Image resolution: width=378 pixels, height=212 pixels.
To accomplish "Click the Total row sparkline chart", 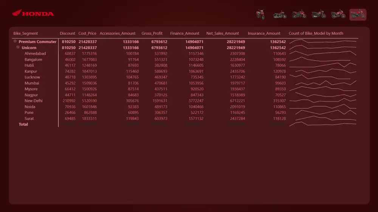I will click(x=323, y=124).
